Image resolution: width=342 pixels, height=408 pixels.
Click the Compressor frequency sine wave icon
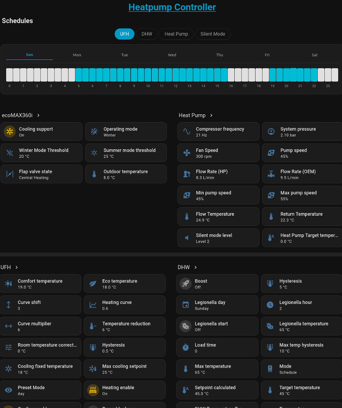(187, 132)
